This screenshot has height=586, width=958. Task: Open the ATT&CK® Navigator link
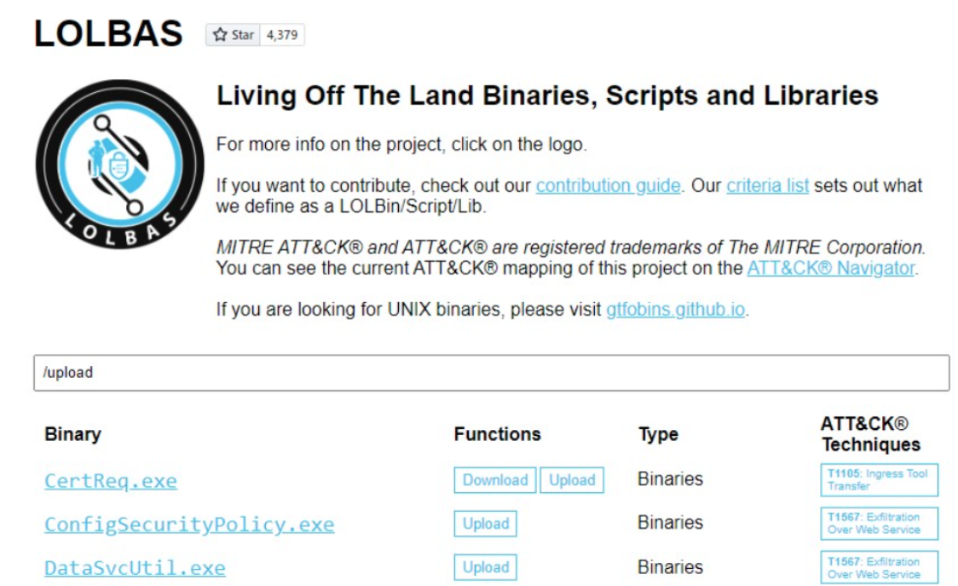[x=831, y=268]
